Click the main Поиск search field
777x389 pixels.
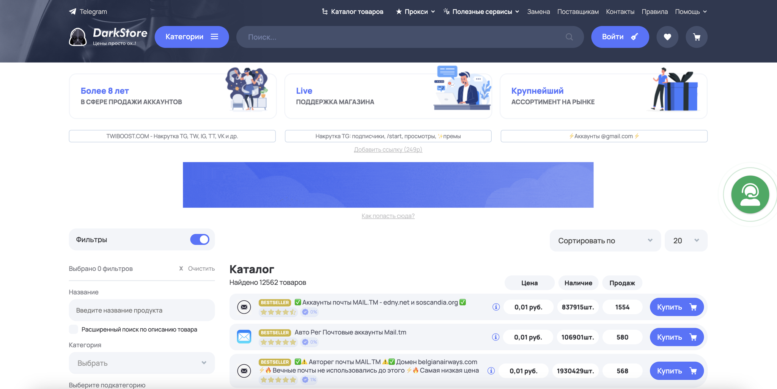pyautogui.click(x=410, y=37)
